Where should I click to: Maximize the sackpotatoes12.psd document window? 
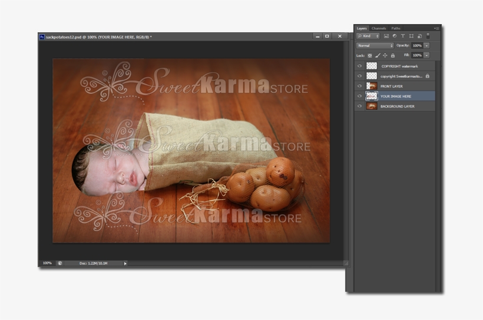click(x=327, y=36)
